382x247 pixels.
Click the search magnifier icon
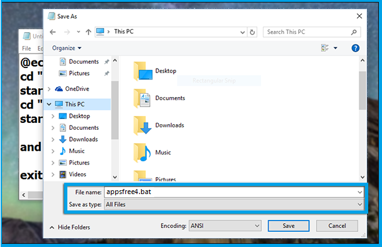(x=354, y=32)
